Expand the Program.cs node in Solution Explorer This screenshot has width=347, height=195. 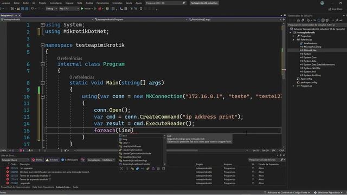pos(294,86)
